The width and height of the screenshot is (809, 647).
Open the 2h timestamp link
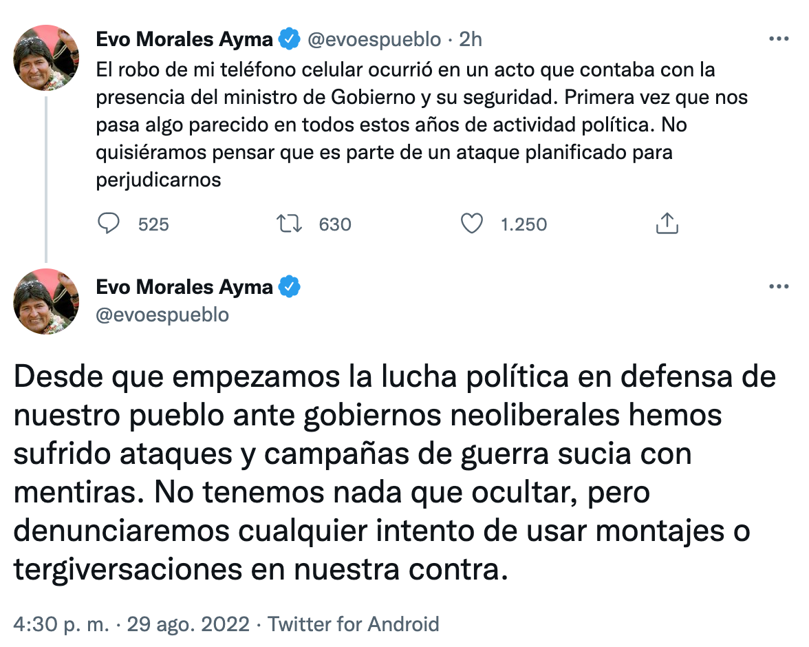(x=470, y=39)
